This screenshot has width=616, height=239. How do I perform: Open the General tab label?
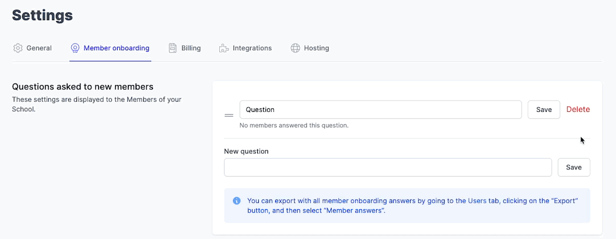[x=39, y=48]
